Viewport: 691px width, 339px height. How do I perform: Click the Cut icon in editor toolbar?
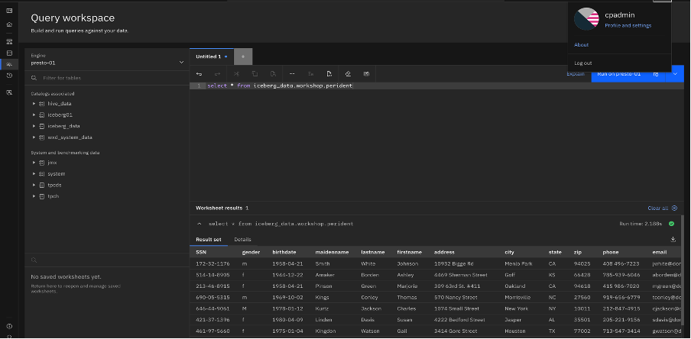pyautogui.click(x=236, y=74)
